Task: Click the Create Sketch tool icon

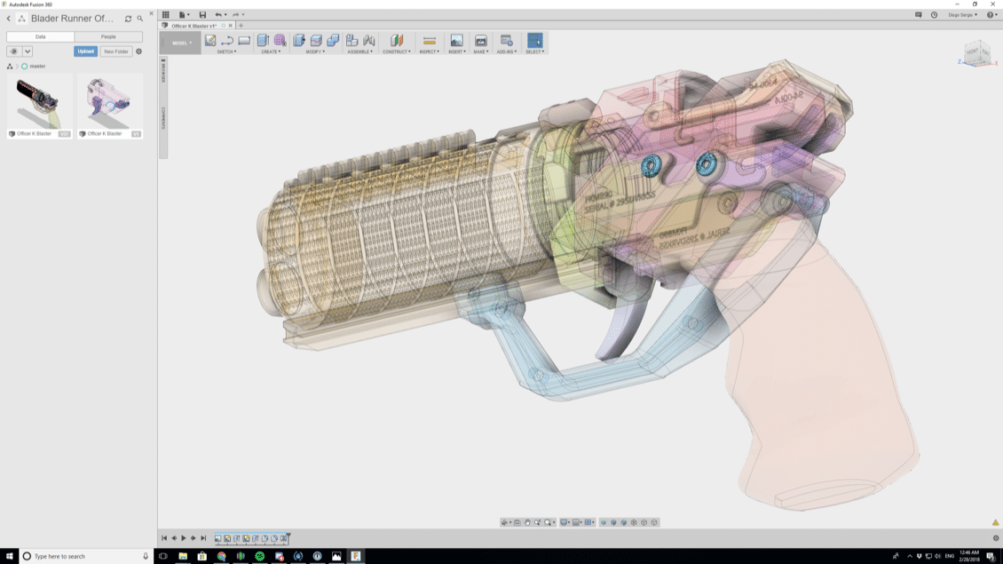Action: click(x=210, y=40)
